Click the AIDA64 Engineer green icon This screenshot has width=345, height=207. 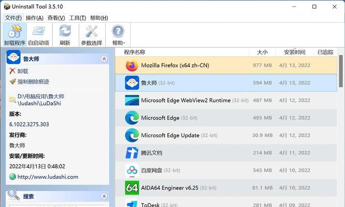pyautogui.click(x=132, y=188)
